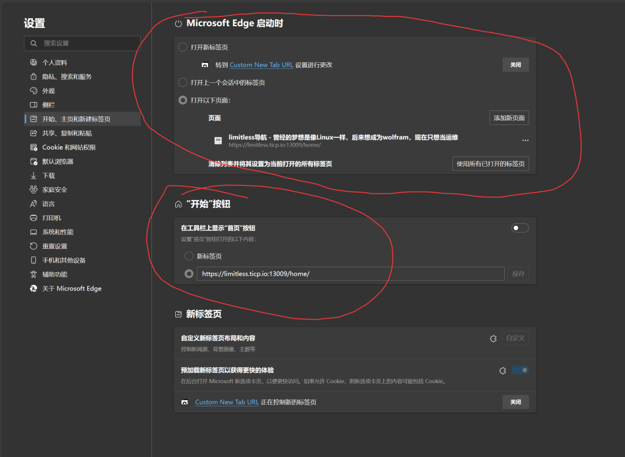Open 辅助功能 settings section
Viewport: 625px width, 457px height.
(82, 275)
